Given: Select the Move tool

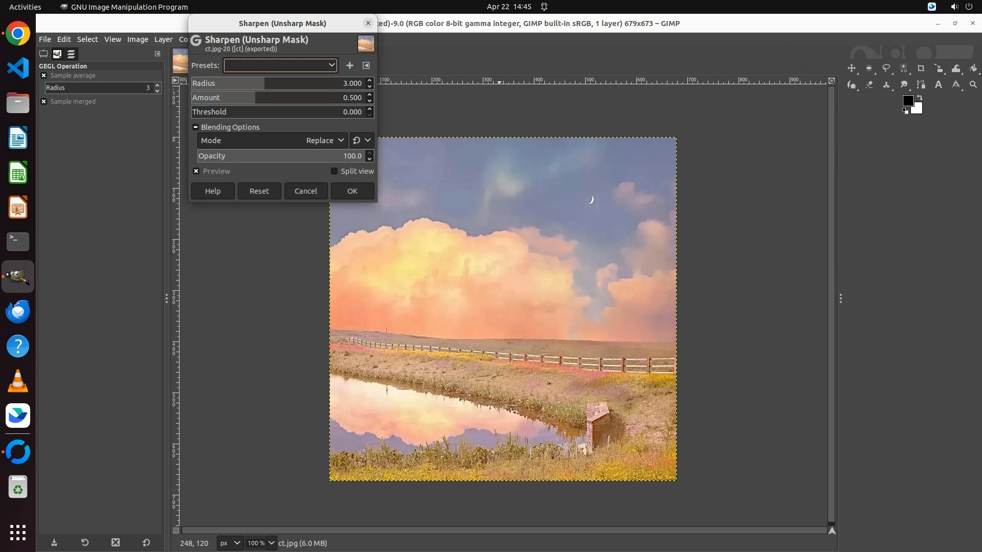Looking at the screenshot, I should 852,68.
